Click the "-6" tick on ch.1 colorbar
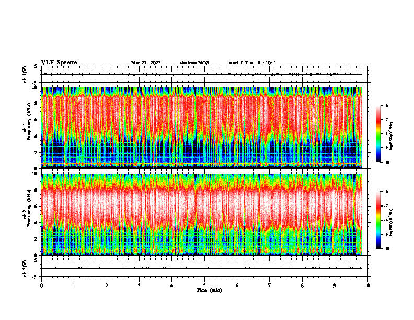 point(386,106)
